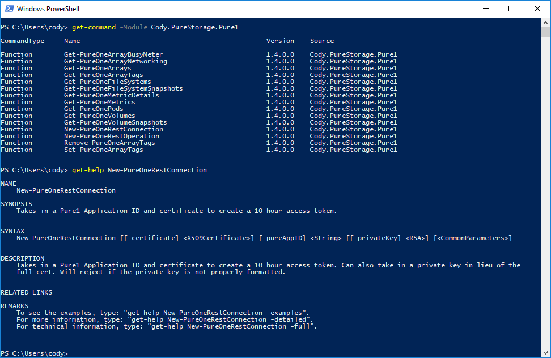Click Get-PureOnePods in the list
Screen dimensions: 551x358
click(94, 109)
